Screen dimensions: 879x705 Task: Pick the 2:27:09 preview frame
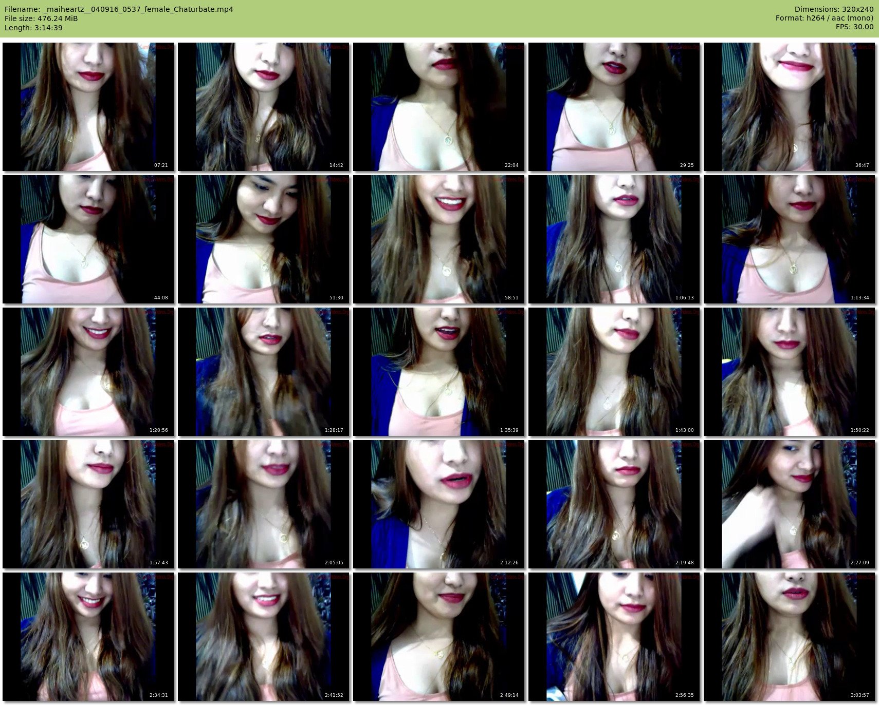coord(789,504)
